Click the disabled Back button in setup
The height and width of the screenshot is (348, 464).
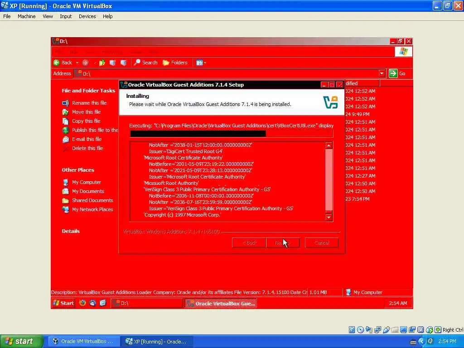pos(249,243)
